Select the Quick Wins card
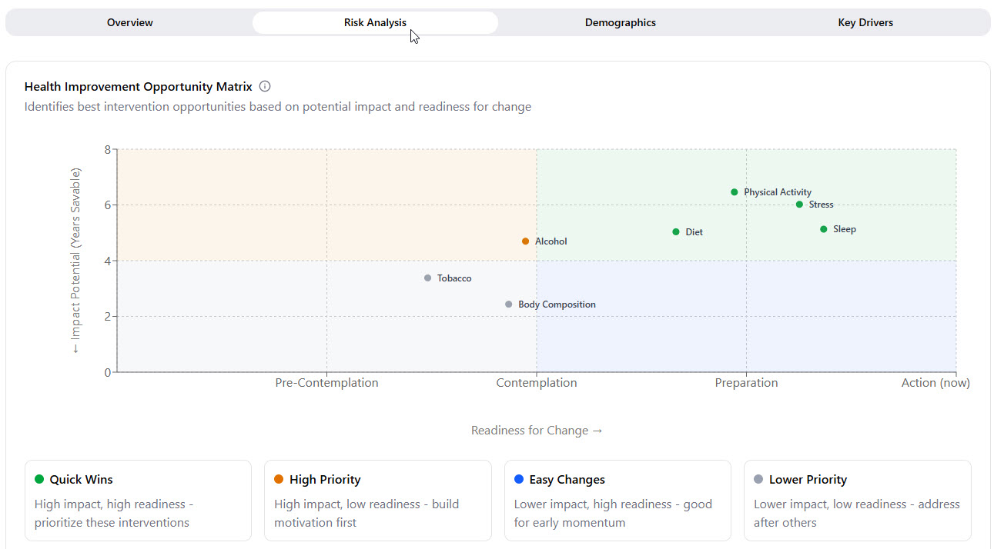This screenshot has width=994, height=549. (x=138, y=501)
